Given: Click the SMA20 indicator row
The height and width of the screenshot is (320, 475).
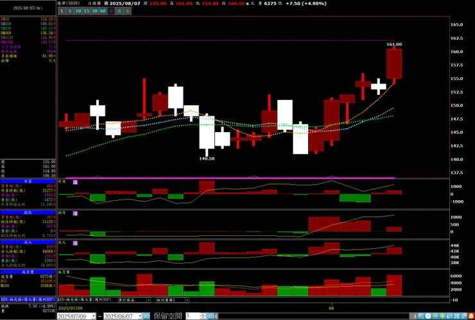Looking at the screenshot, I should (x=28, y=28).
